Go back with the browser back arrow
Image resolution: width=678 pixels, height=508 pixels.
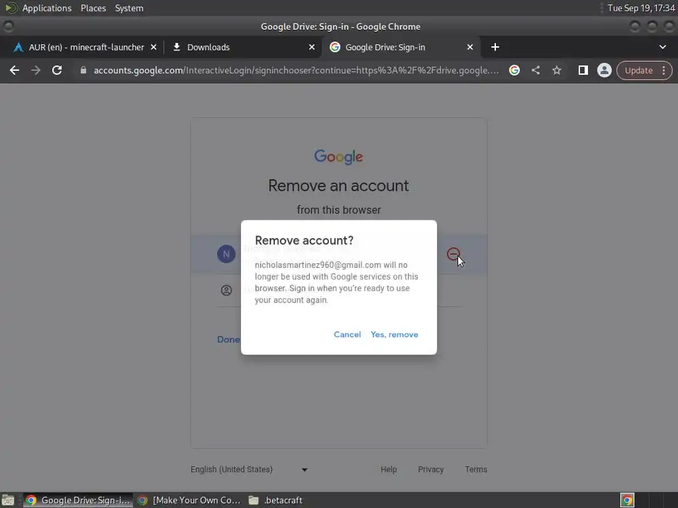(x=15, y=70)
